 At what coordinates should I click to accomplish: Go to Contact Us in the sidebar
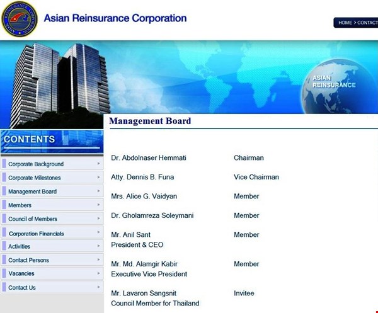52,287
